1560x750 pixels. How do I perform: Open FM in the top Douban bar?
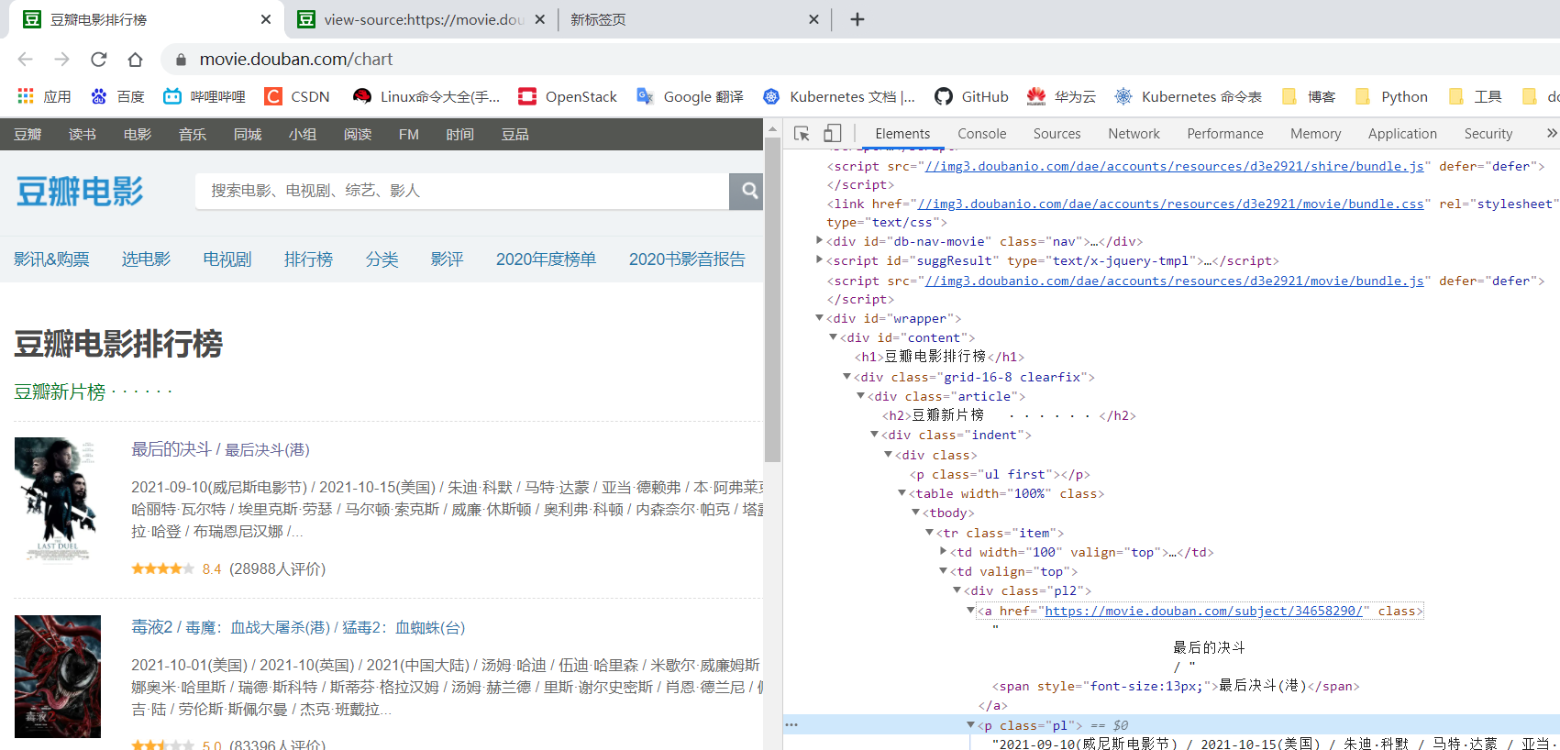(409, 135)
